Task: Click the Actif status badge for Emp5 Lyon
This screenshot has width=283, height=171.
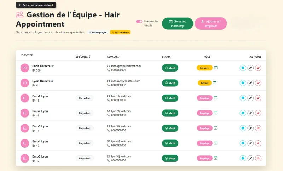Action: coord(170,158)
